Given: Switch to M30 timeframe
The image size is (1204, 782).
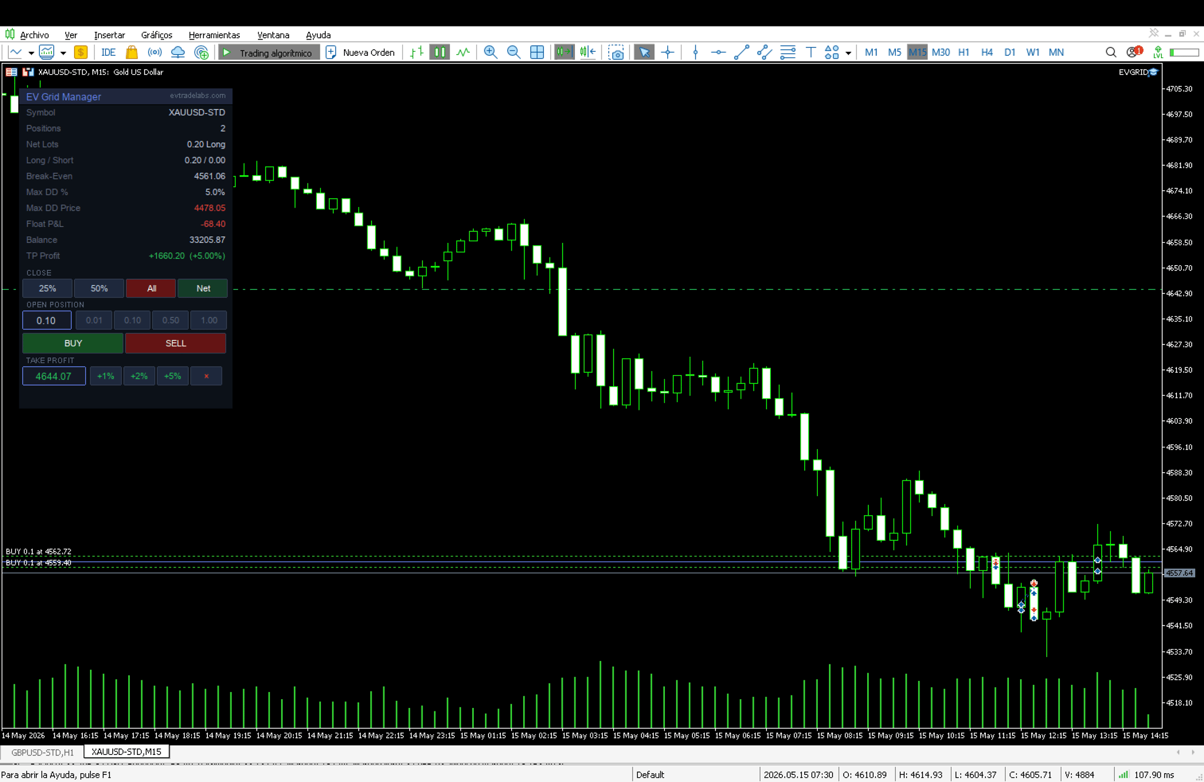Looking at the screenshot, I should click(941, 52).
